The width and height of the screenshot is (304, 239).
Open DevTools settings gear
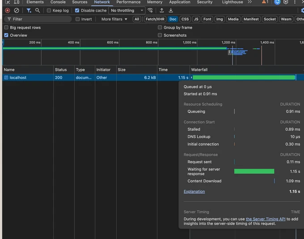286,2
